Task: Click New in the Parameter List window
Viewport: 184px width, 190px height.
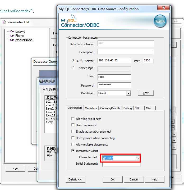Action: [15, 169]
